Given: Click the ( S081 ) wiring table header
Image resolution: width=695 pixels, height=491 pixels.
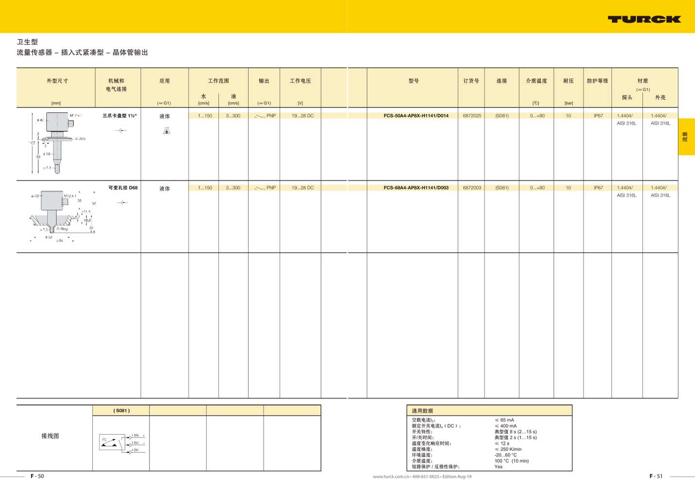Looking at the screenshot, I should [122, 410].
